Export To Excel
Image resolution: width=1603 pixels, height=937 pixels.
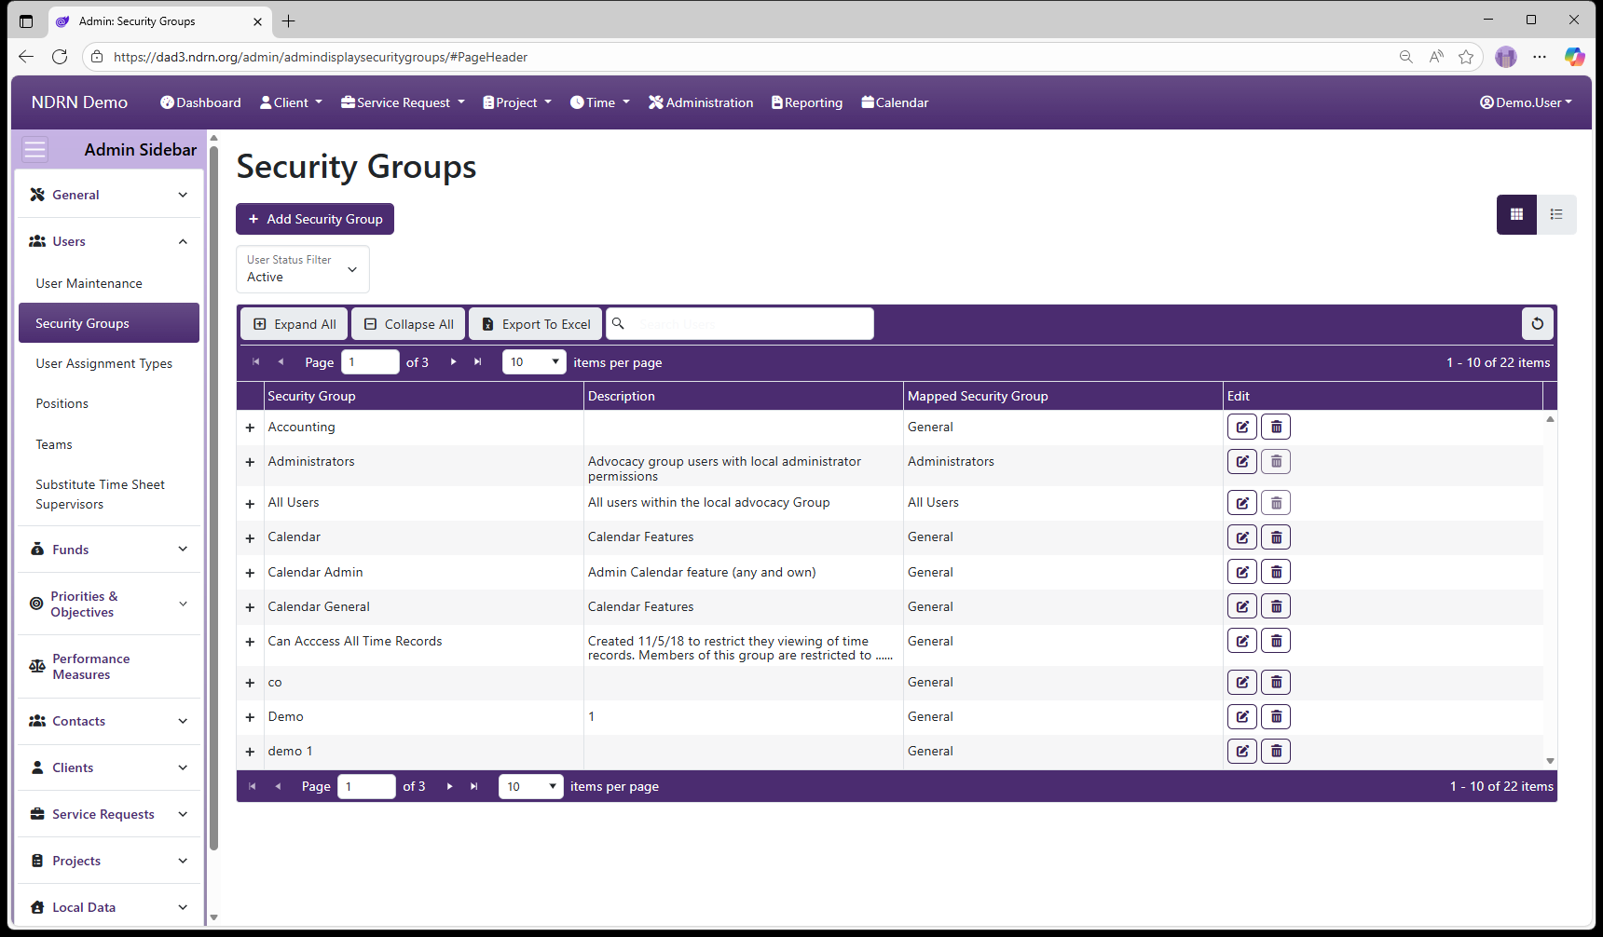(536, 324)
